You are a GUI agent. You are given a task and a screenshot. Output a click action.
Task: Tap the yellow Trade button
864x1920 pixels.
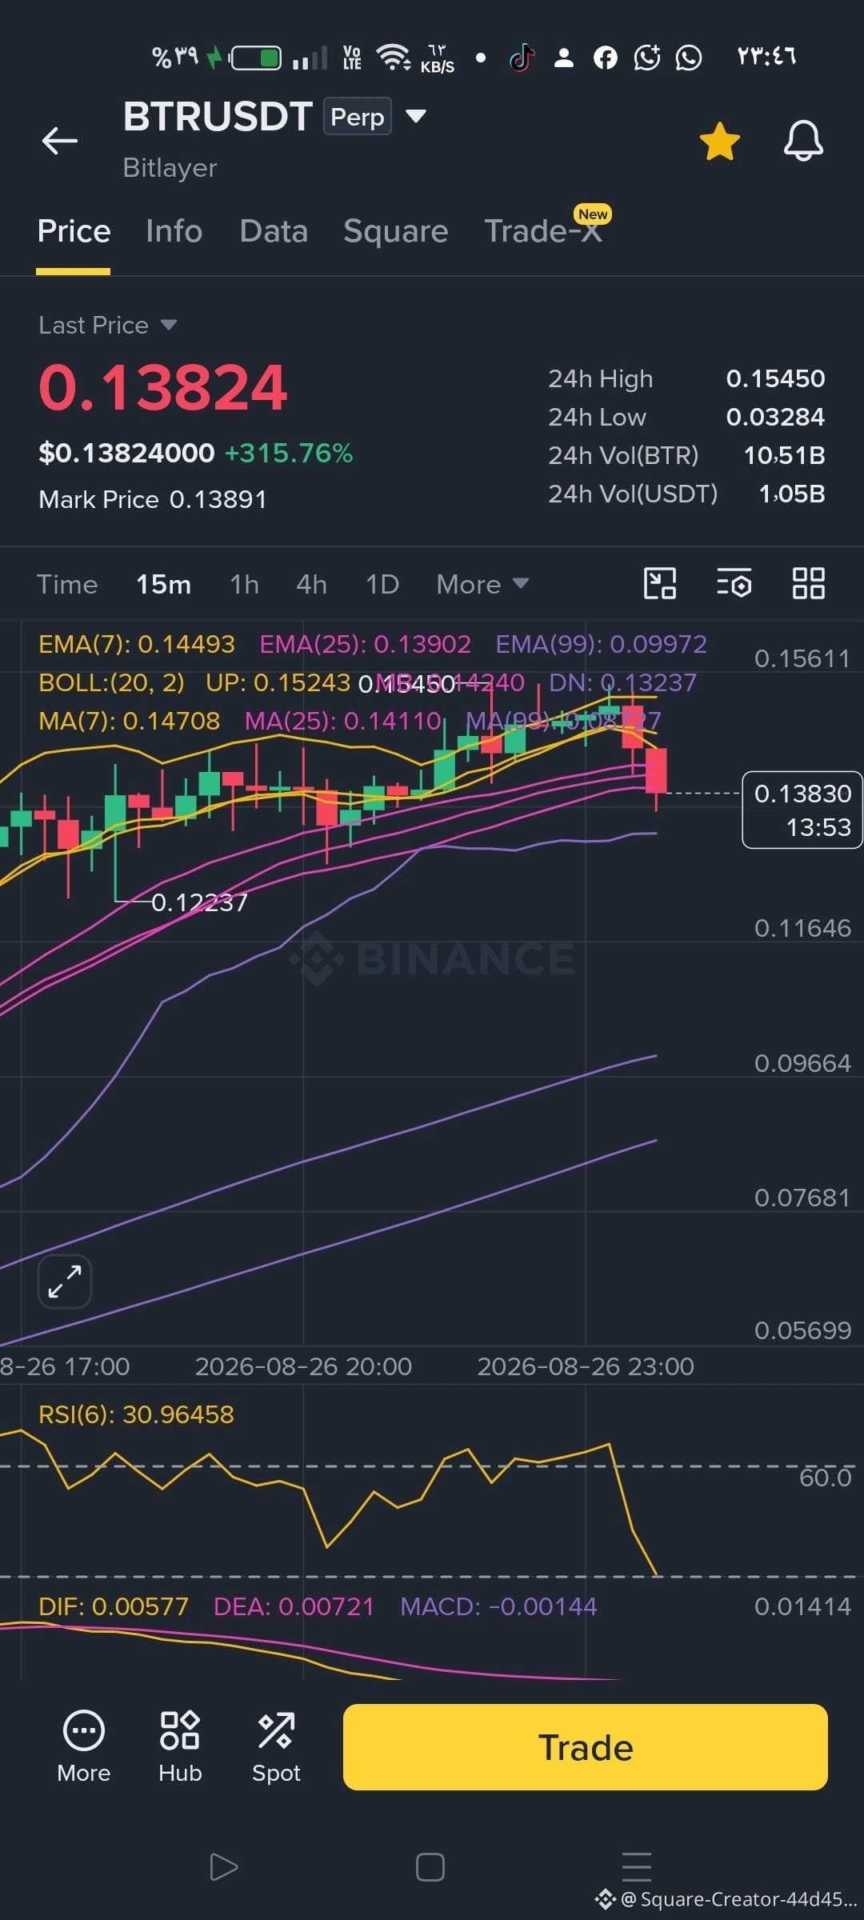pyautogui.click(x=586, y=1747)
